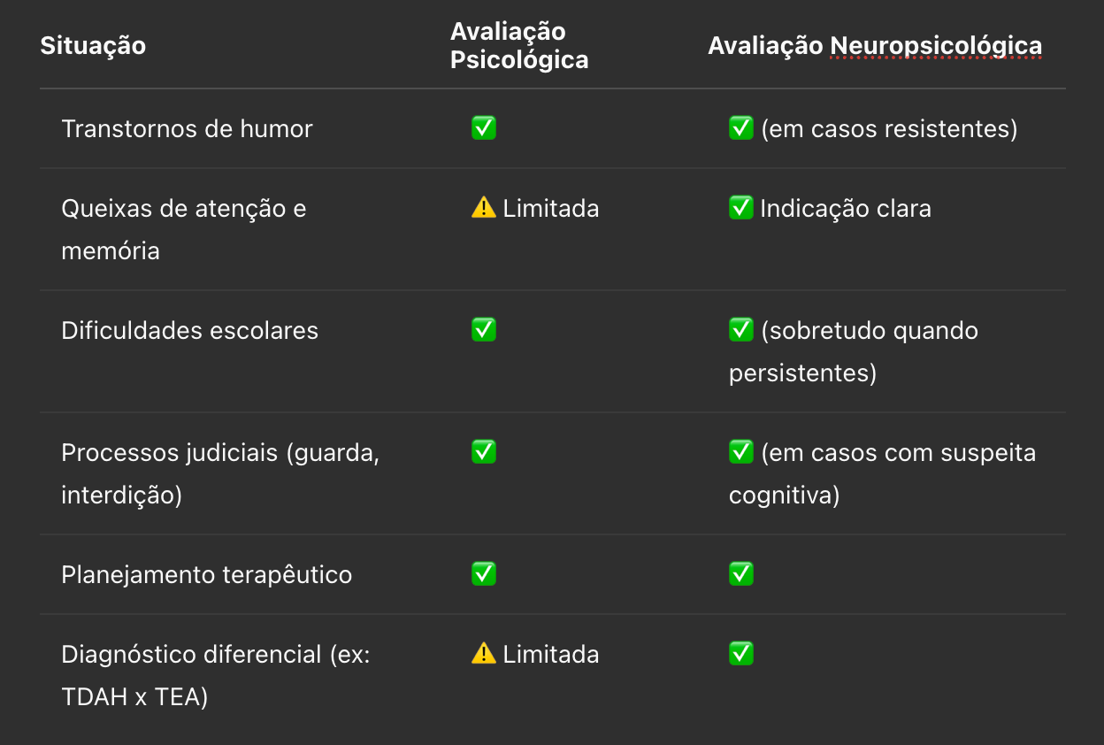Click the checkmark before em casos resistentes
This screenshot has width=1104, height=745.
click(740, 128)
